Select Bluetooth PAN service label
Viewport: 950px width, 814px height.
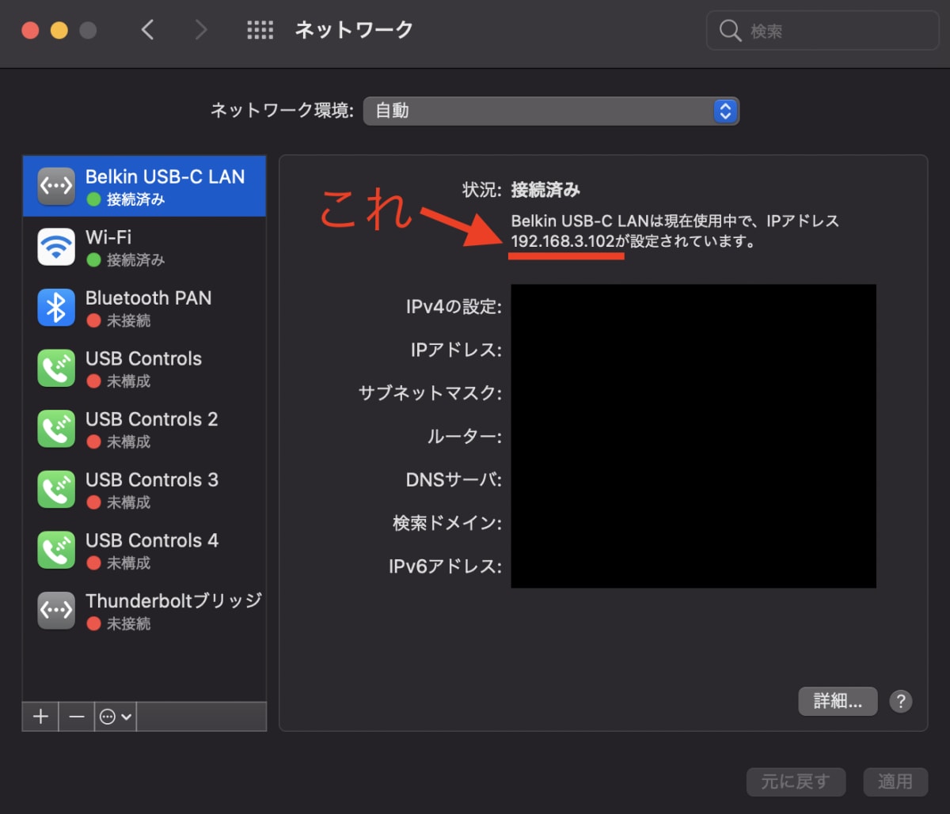pyautogui.click(x=149, y=298)
